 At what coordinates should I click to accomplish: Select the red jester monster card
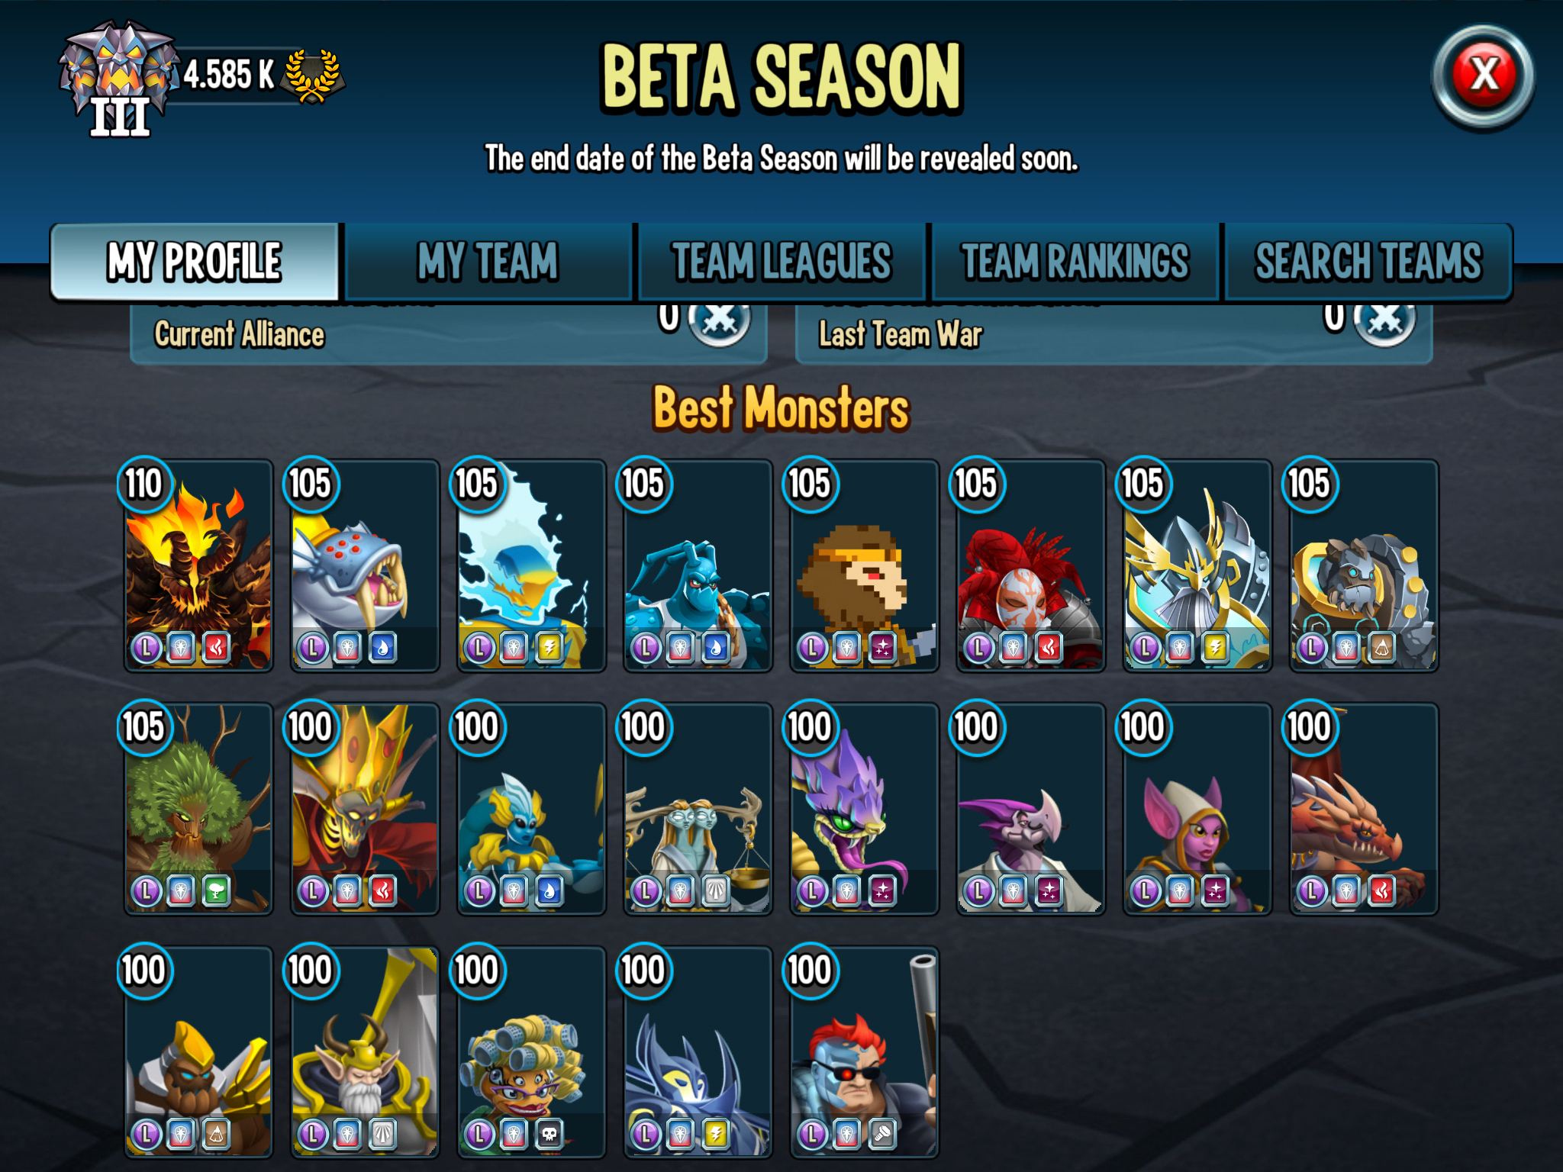(1030, 565)
